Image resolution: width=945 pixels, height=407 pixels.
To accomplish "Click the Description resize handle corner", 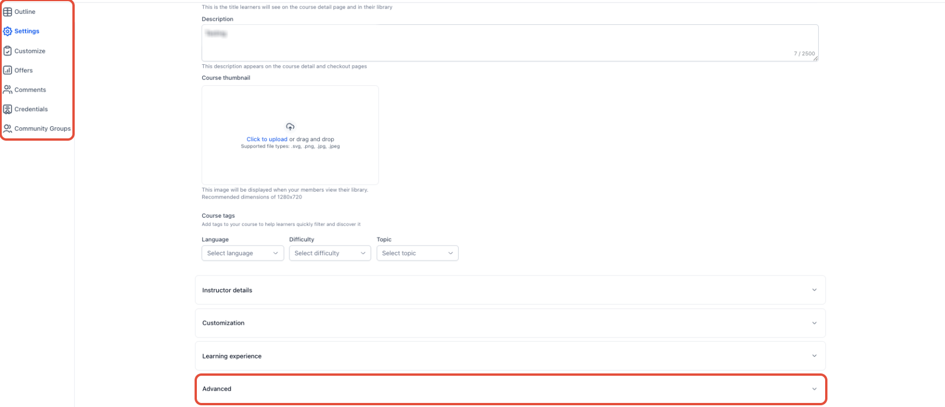I will pos(815,58).
